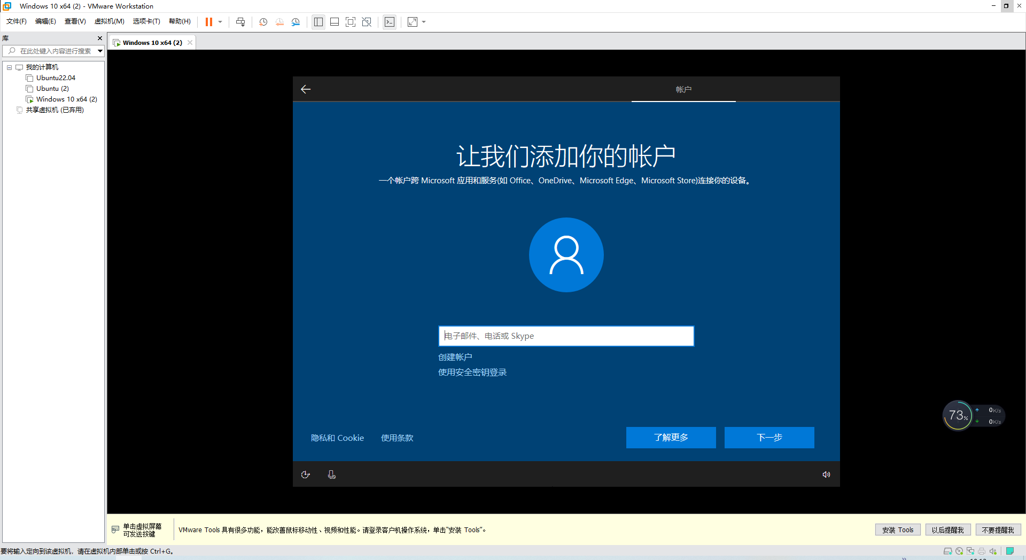Click the keyboard hint icon in the yellow bar

(115, 530)
